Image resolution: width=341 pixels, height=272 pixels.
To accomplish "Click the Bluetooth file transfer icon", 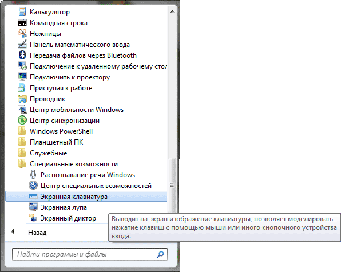I will pyautogui.click(x=22, y=55).
